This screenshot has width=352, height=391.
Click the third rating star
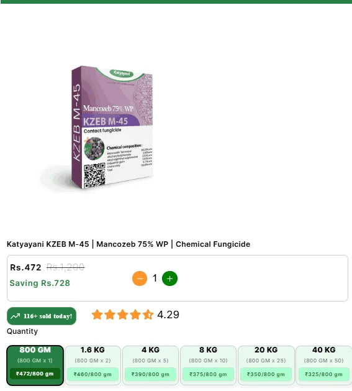click(x=122, y=315)
